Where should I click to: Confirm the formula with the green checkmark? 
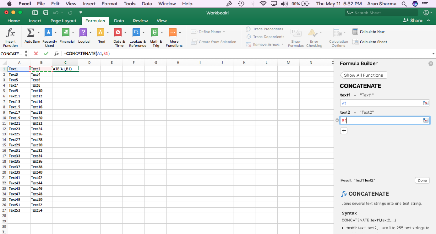click(x=45, y=53)
